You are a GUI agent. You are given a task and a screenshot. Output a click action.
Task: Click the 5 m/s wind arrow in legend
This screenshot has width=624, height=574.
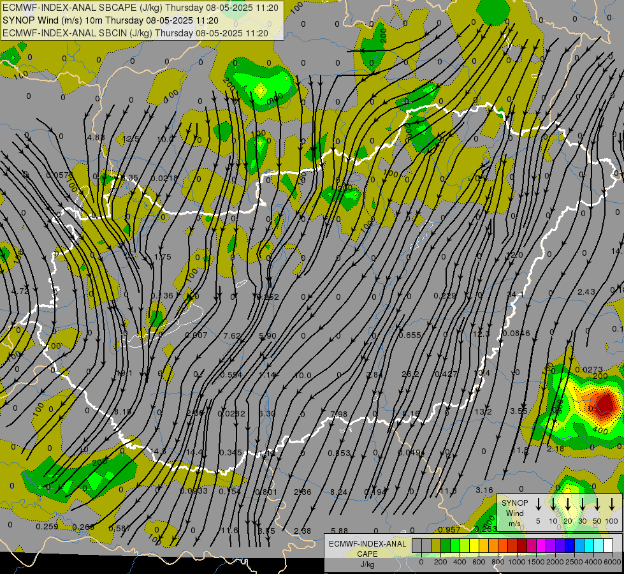tap(539, 504)
